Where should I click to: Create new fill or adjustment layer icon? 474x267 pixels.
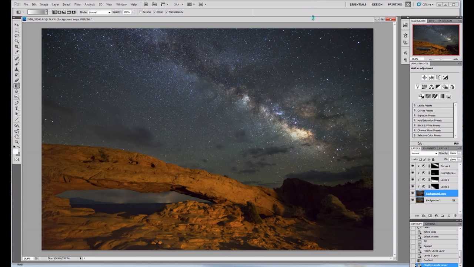[x=436, y=216]
